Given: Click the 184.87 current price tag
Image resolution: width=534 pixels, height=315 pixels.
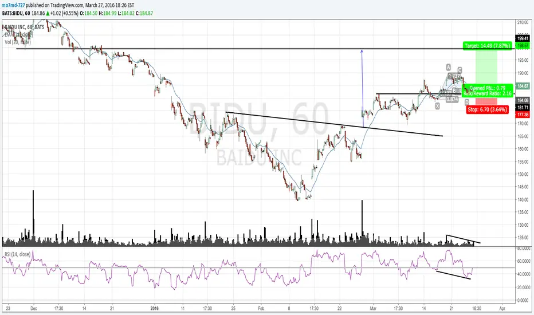Looking at the screenshot, I should pyautogui.click(x=523, y=86).
